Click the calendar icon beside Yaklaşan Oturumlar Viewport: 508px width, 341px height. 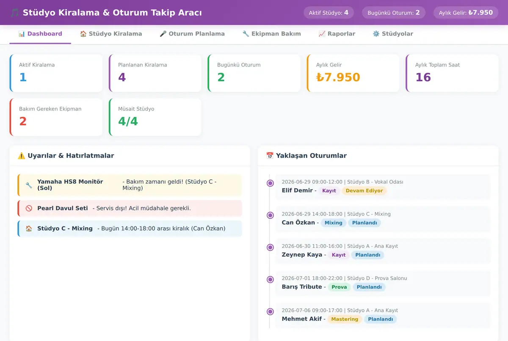pyautogui.click(x=270, y=156)
